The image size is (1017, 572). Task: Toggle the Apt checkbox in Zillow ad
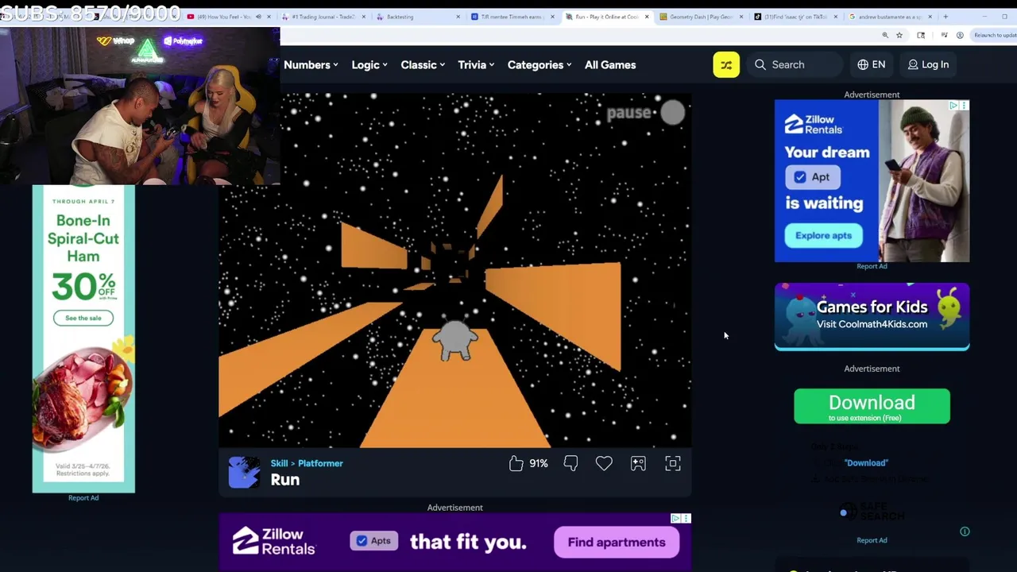tap(800, 177)
